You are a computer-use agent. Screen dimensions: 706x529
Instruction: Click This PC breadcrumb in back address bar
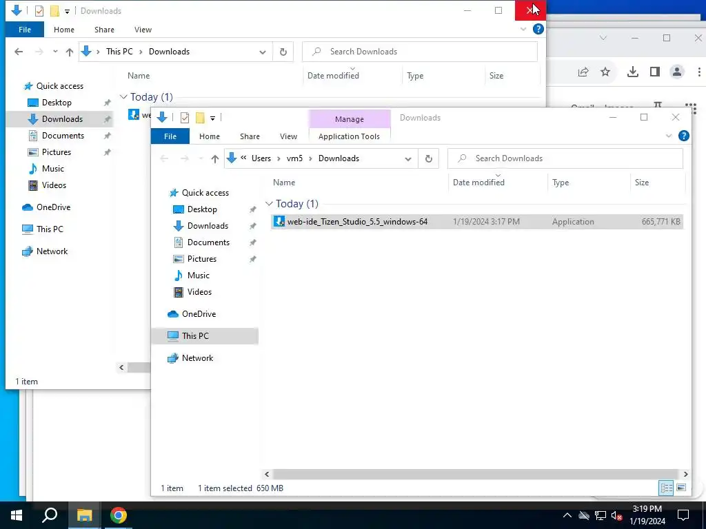click(x=119, y=52)
